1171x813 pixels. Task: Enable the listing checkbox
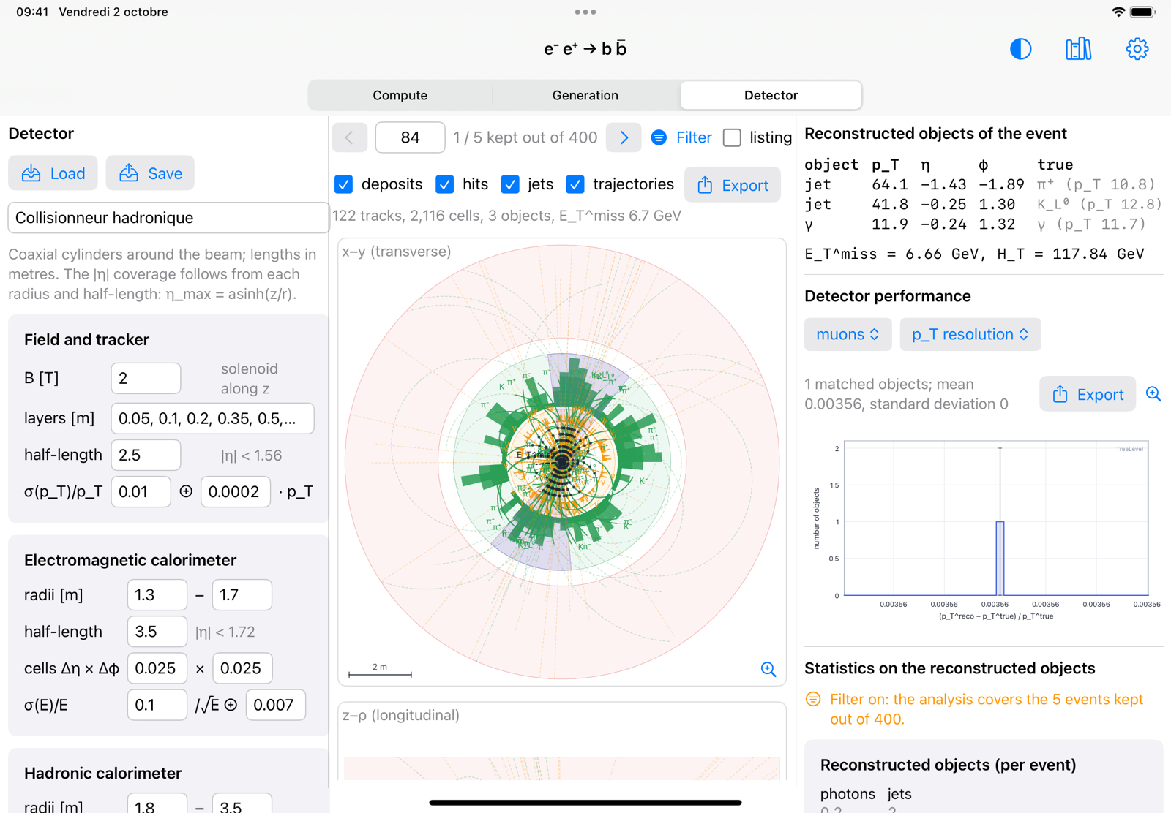pos(732,137)
